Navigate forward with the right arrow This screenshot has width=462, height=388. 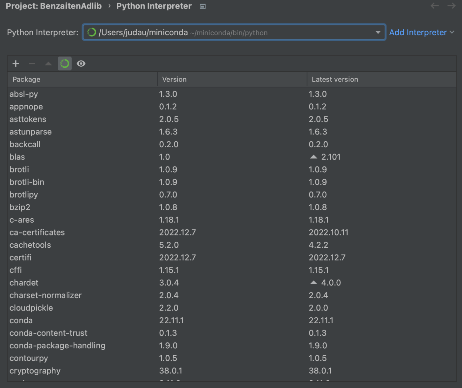[x=451, y=6]
